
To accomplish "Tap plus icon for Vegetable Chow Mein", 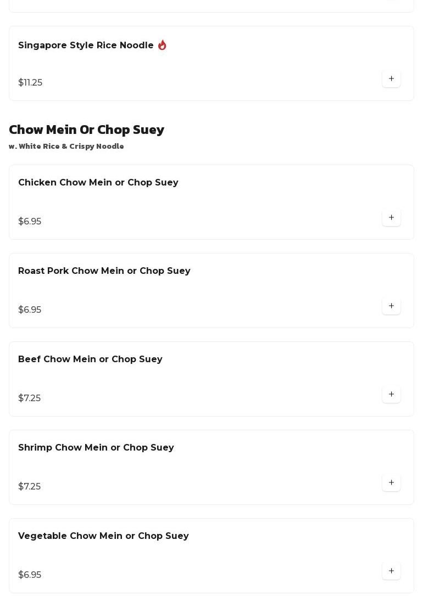I will click(391, 571).
